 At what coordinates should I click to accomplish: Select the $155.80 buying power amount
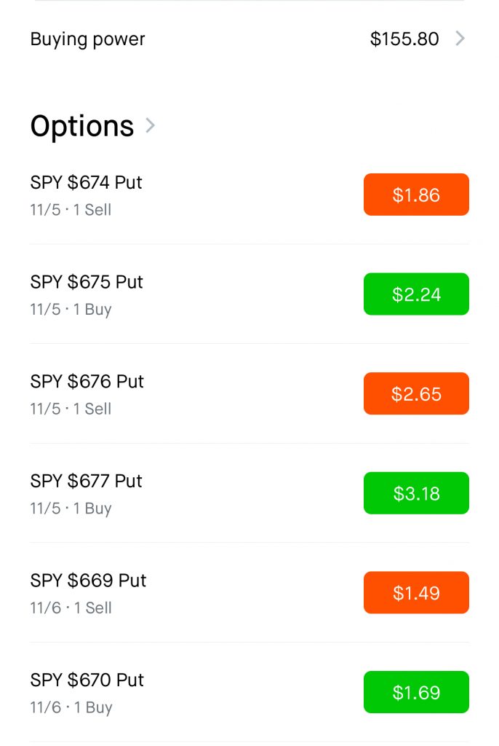404,39
